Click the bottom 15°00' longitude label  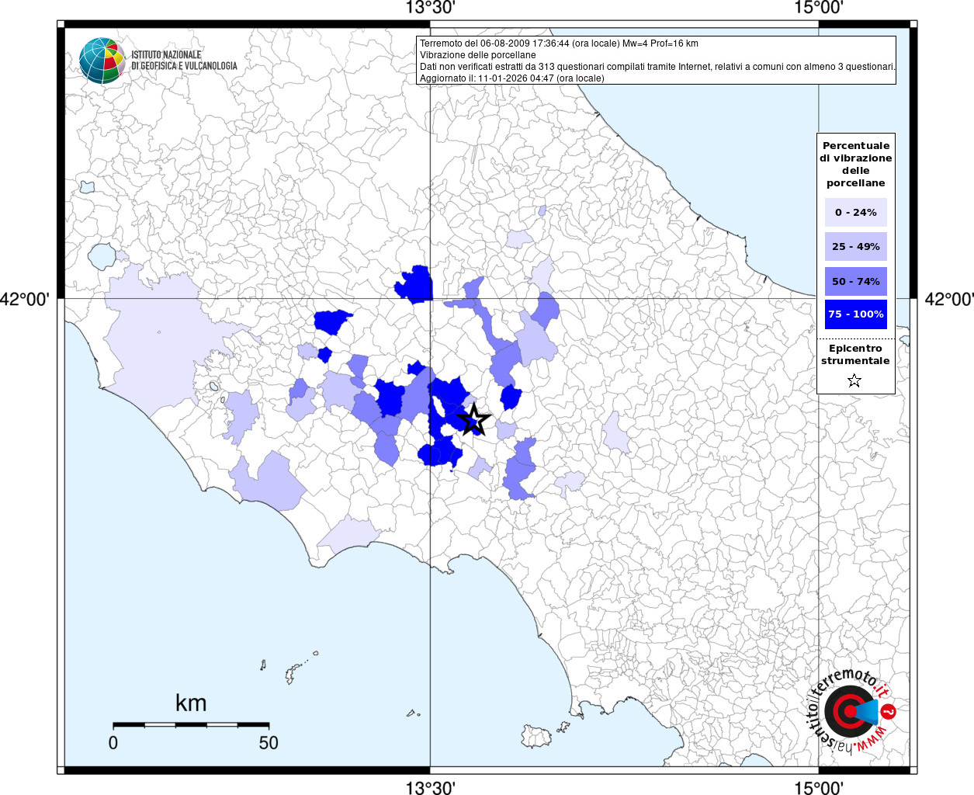click(819, 787)
